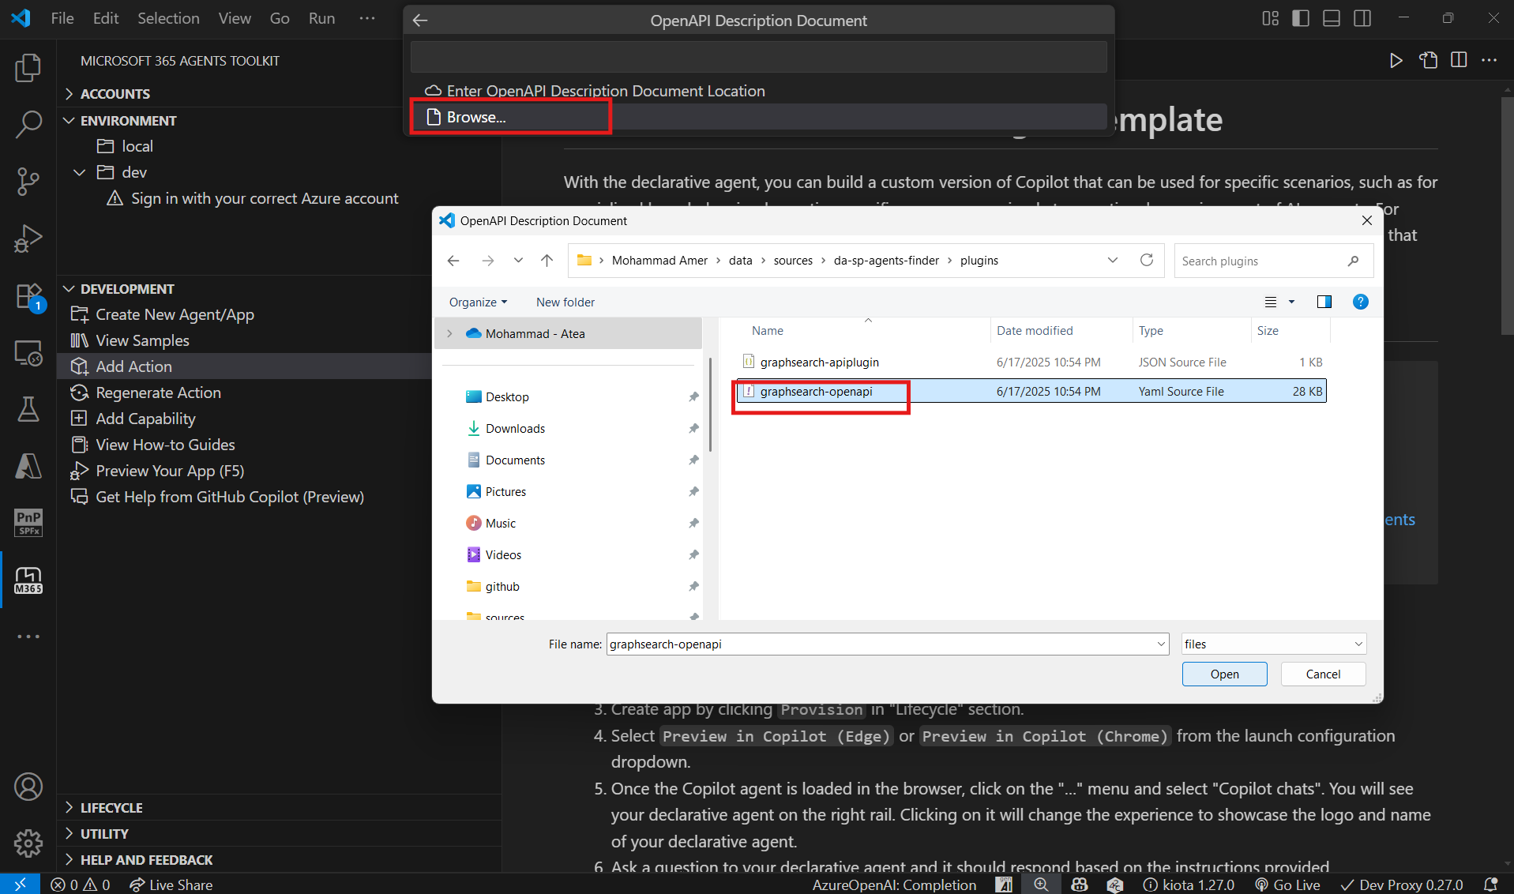1514x894 pixels.
Task: Open the Run menu
Action: click(x=321, y=18)
